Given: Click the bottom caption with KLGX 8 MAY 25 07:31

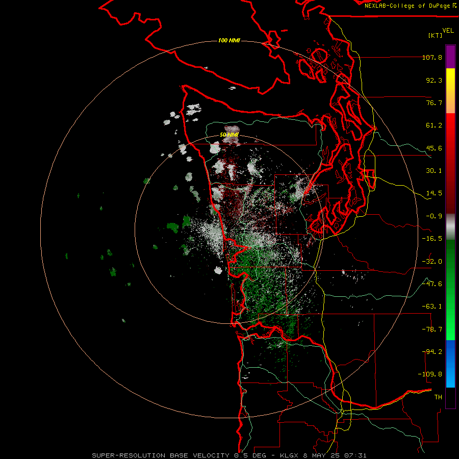Looking at the screenshot, I should 229,455.
